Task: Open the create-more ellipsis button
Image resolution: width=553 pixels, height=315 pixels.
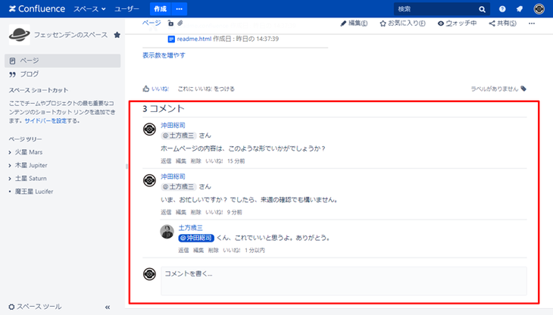Action: [x=180, y=9]
